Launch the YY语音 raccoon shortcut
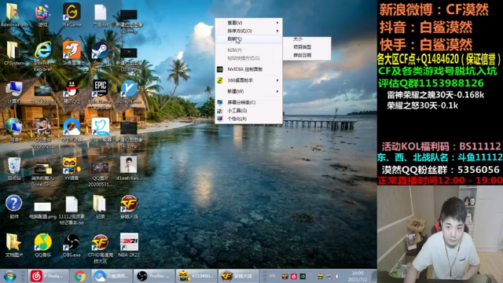 click(72, 167)
